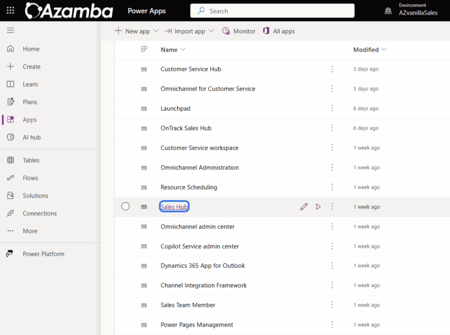
Task: Click the Monitor toolbar button
Action: click(x=239, y=31)
